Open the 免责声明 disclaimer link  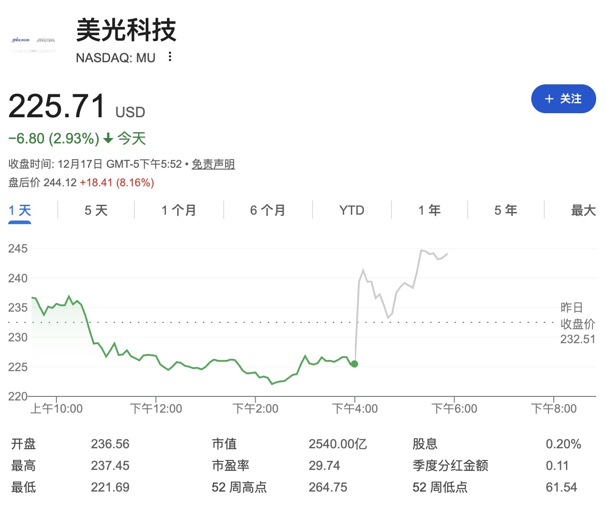pyautogui.click(x=213, y=164)
